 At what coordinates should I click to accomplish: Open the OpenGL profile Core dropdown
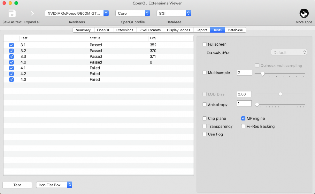(133, 14)
